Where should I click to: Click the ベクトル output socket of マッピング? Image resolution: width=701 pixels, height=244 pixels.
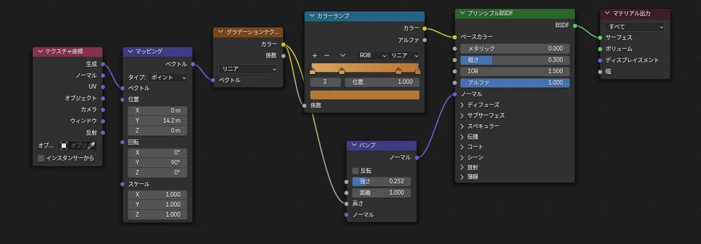(x=193, y=64)
